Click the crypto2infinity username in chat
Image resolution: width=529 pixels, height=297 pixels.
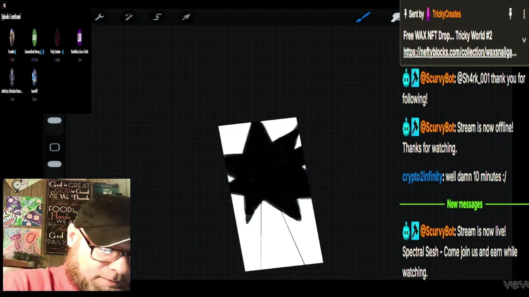422,177
